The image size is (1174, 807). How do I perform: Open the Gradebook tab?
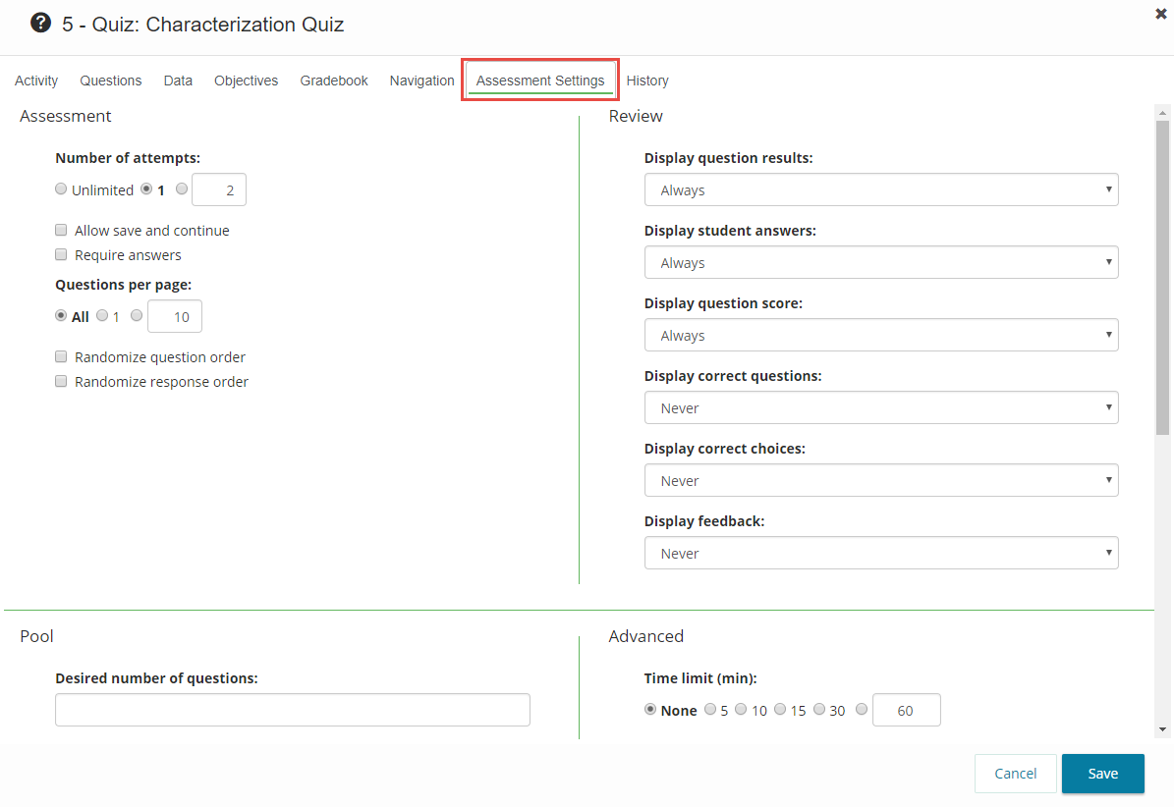point(334,81)
